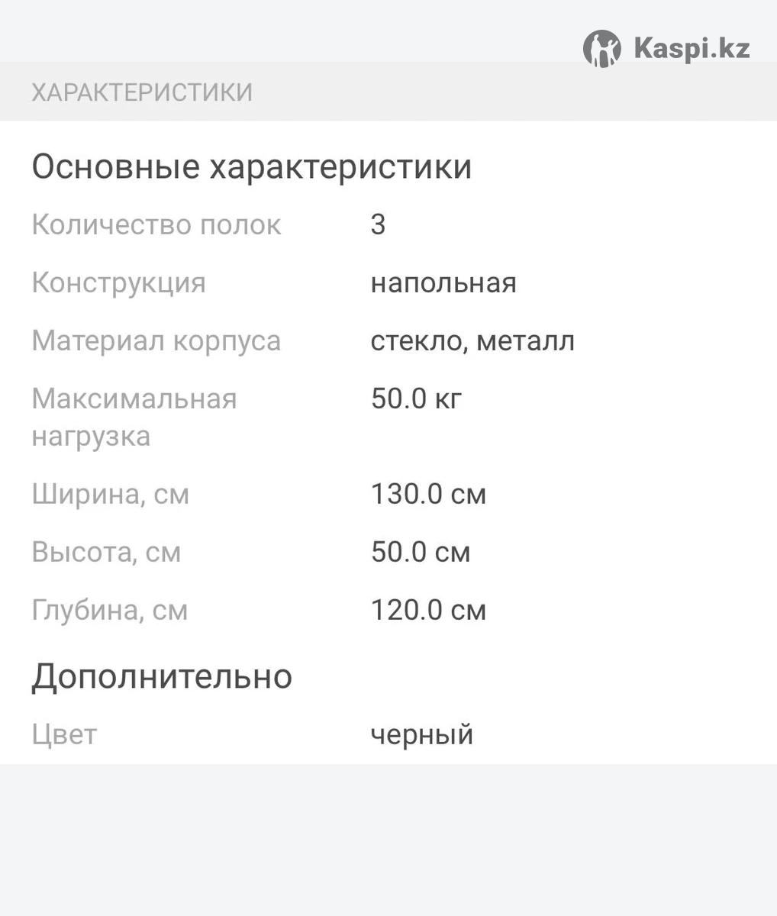Viewport: 777px width, 916px height.
Task: Click the Kaspi.kz brand name text
Action: point(692,50)
